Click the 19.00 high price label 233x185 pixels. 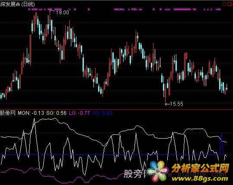[x=63, y=13]
